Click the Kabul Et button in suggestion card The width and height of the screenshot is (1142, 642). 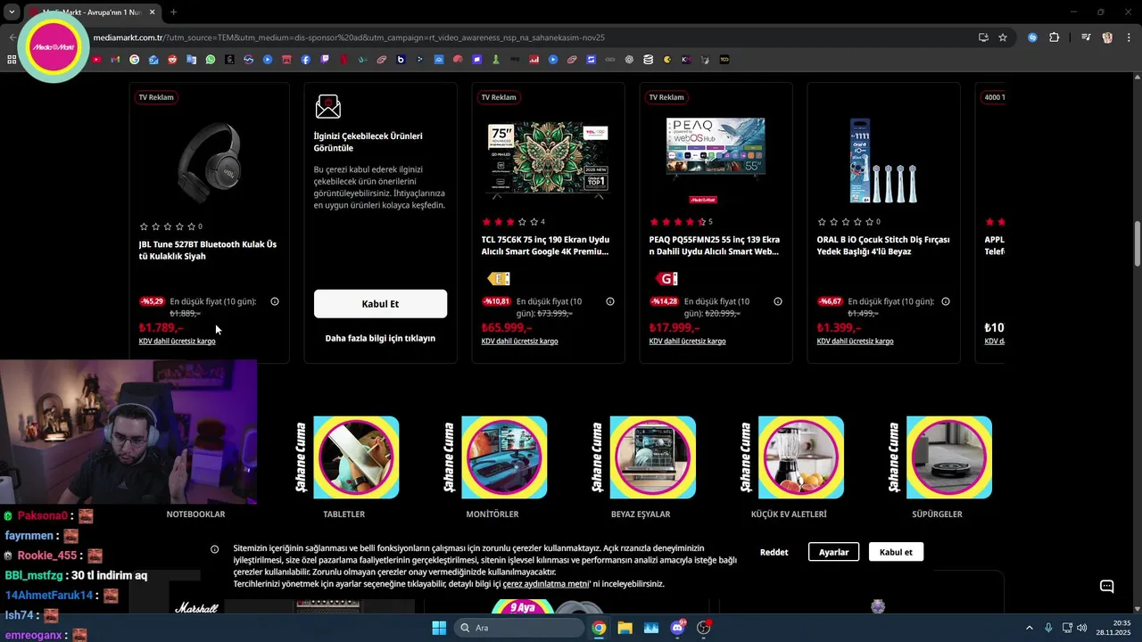pyautogui.click(x=380, y=304)
